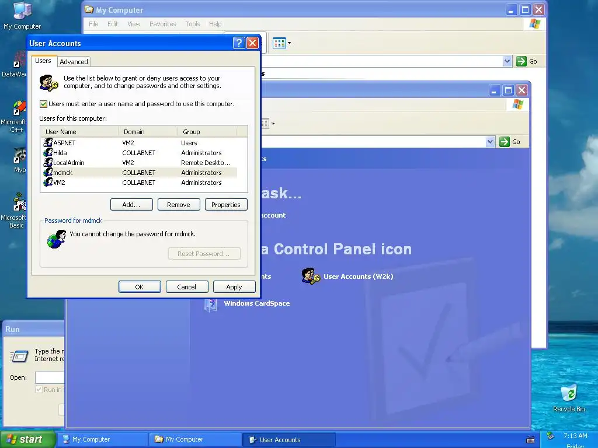Click the Hilda user icon

point(48,153)
